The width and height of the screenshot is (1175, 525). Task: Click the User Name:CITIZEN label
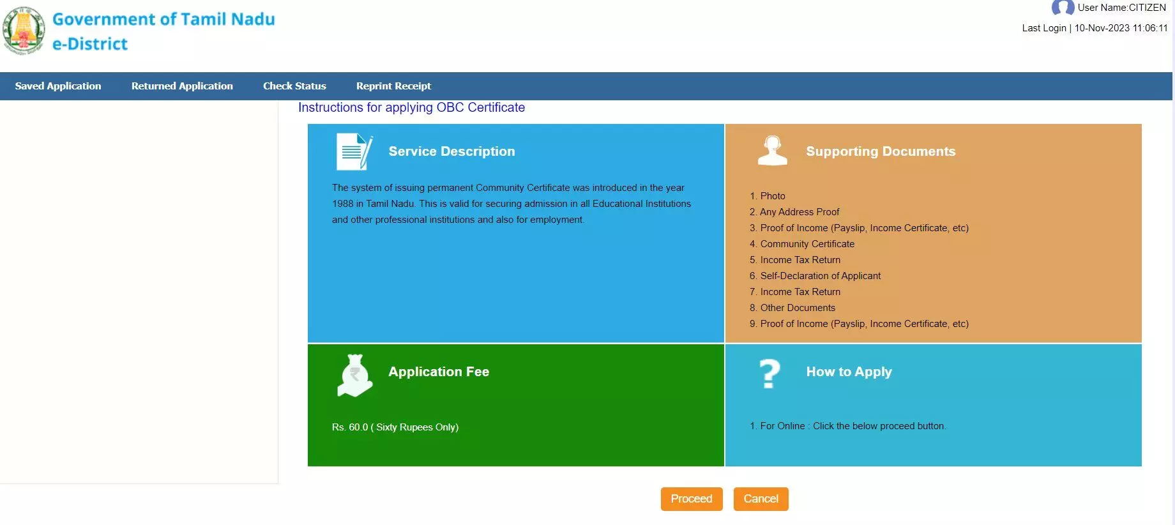1121,8
